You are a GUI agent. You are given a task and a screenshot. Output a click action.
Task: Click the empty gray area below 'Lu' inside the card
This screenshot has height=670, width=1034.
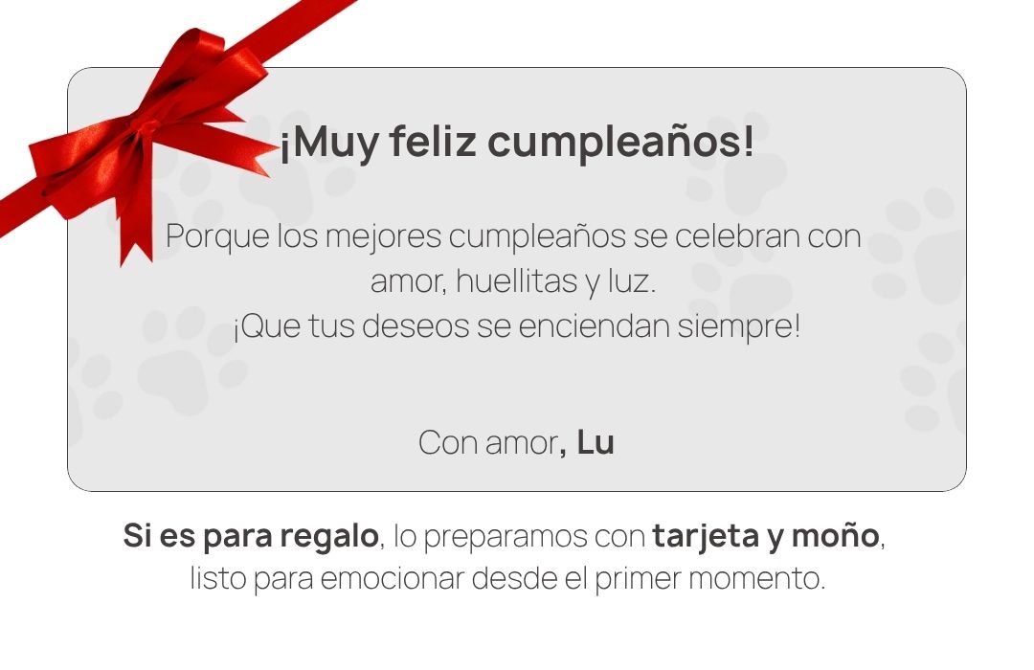(516, 476)
